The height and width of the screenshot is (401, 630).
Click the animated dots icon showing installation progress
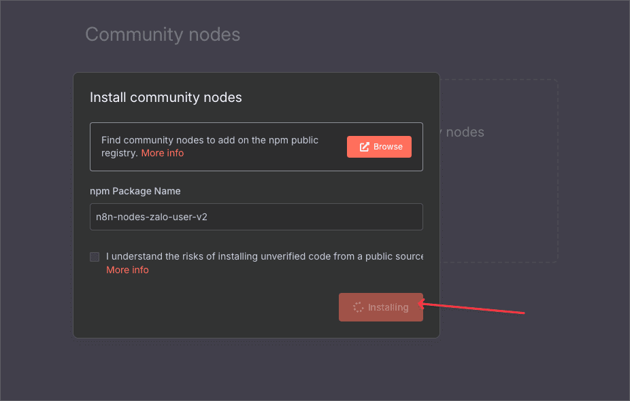click(x=358, y=307)
